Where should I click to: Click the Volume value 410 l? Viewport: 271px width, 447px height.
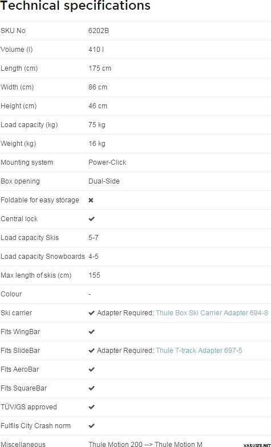pos(96,50)
